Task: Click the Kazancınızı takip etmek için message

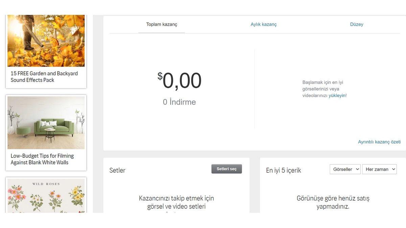Action: coord(176,202)
